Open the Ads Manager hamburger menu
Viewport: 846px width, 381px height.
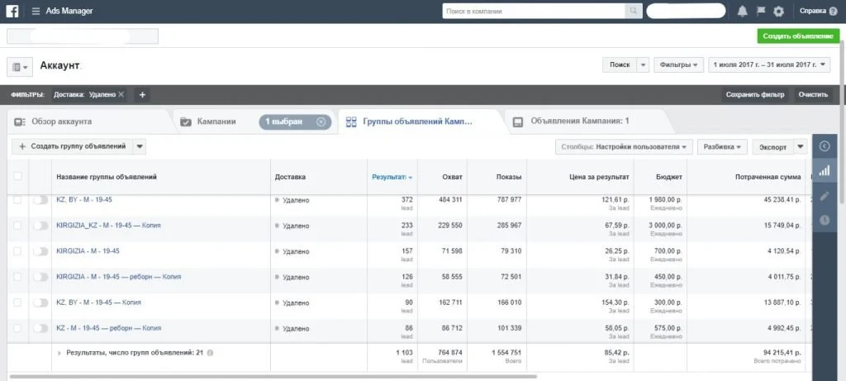(x=36, y=12)
